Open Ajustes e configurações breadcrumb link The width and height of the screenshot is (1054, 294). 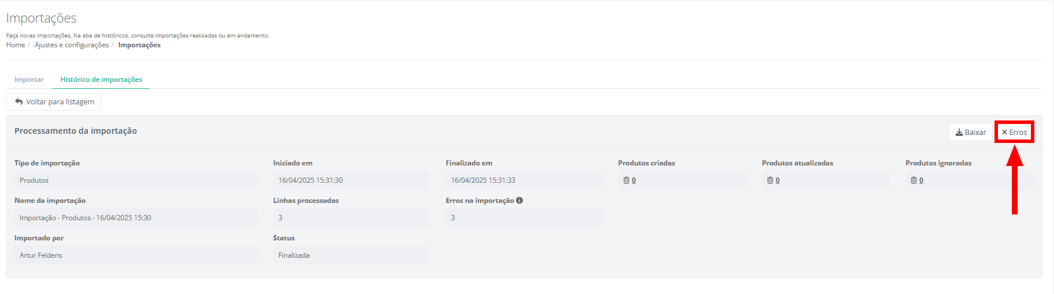pos(72,45)
